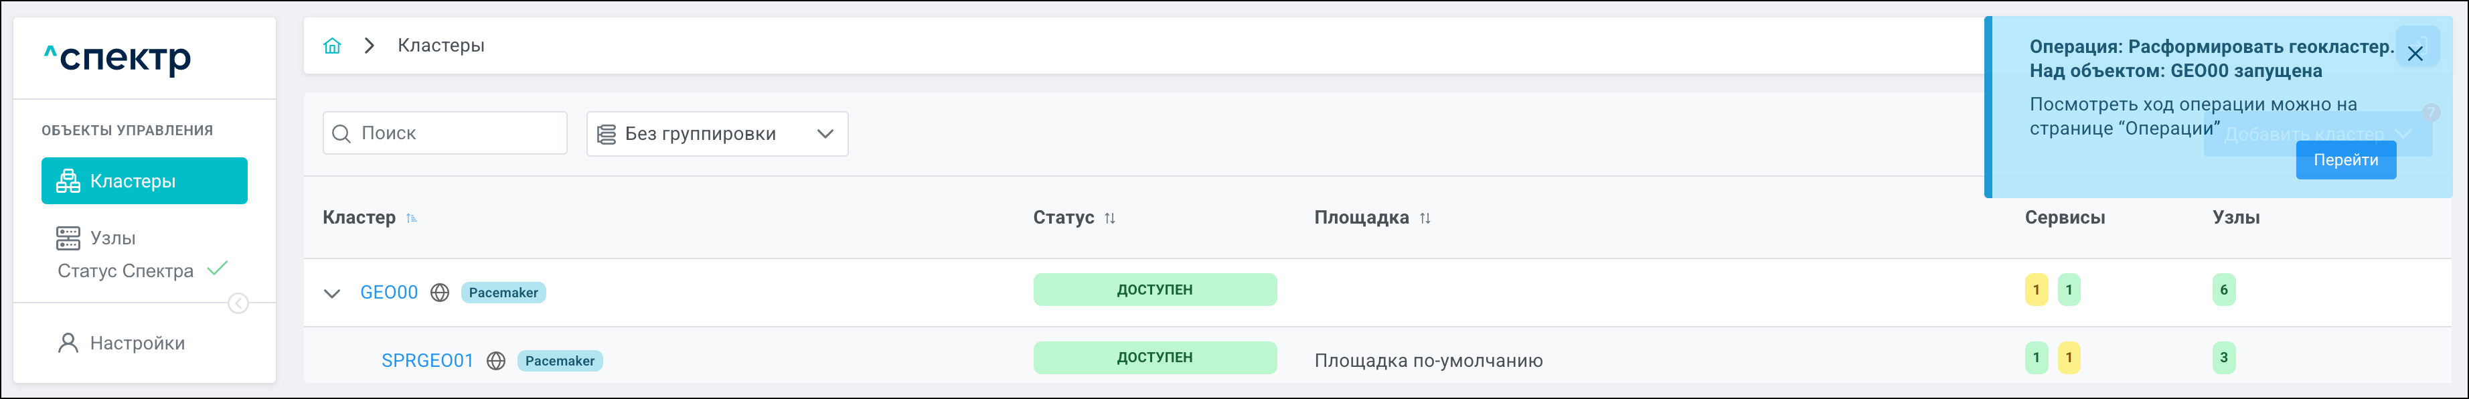
Task: Dismiss the operation notification
Action: (x=2414, y=54)
